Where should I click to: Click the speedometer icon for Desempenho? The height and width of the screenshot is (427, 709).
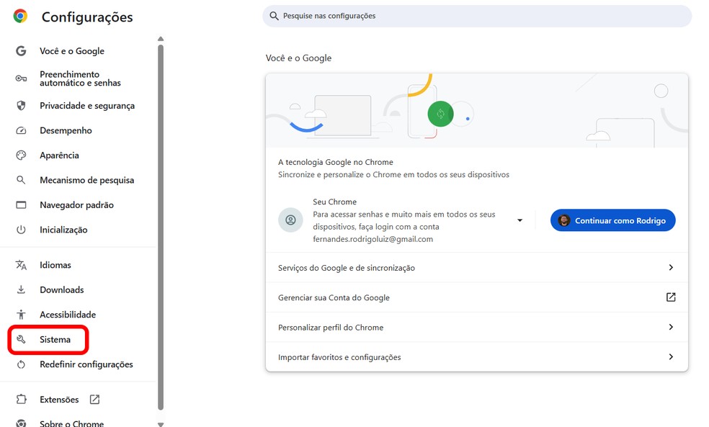(21, 130)
